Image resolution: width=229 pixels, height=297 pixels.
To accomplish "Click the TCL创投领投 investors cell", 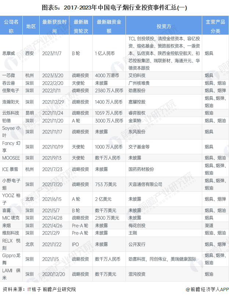I will point(164,53).
